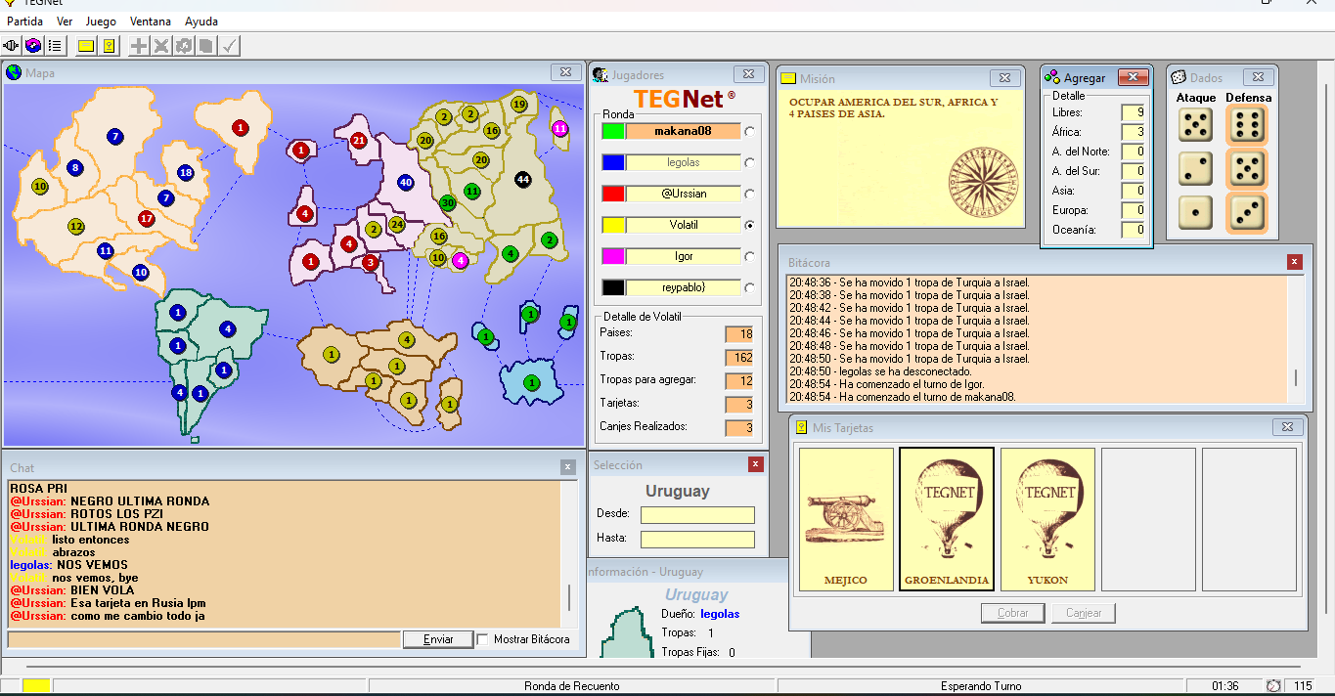Viewport: 1335px width, 696px height.
Task: Select the Mejico cannon card
Action: point(846,519)
